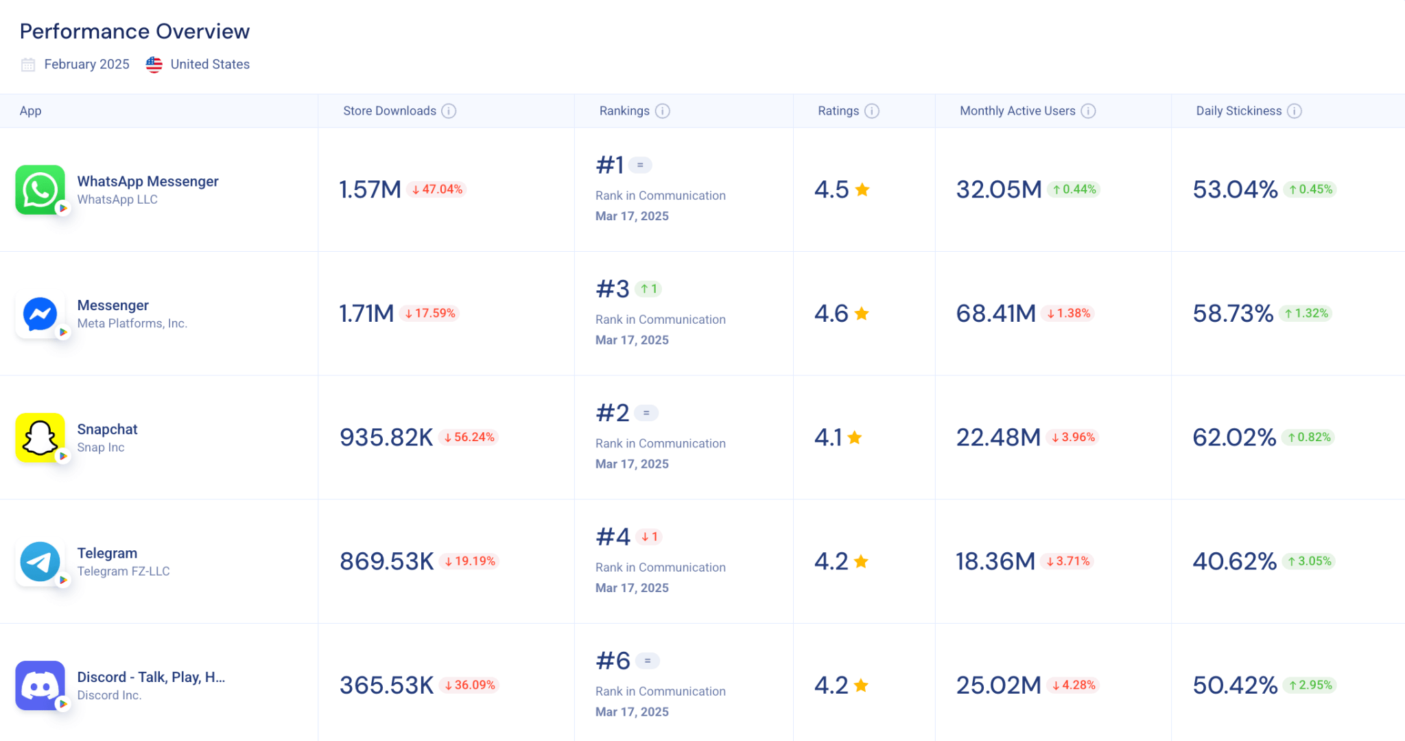Click the star next to Messenger 4.6 rating
Screen dimensions: 1405x741
coord(862,314)
